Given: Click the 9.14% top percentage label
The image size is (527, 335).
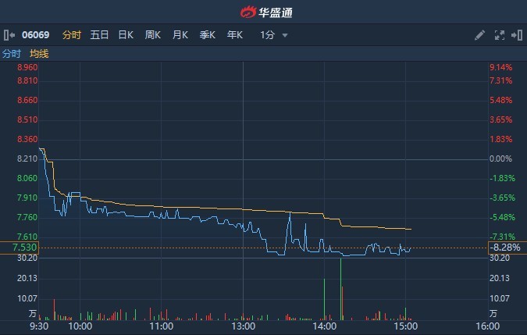Looking at the screenshot, I should coord(500,67).
